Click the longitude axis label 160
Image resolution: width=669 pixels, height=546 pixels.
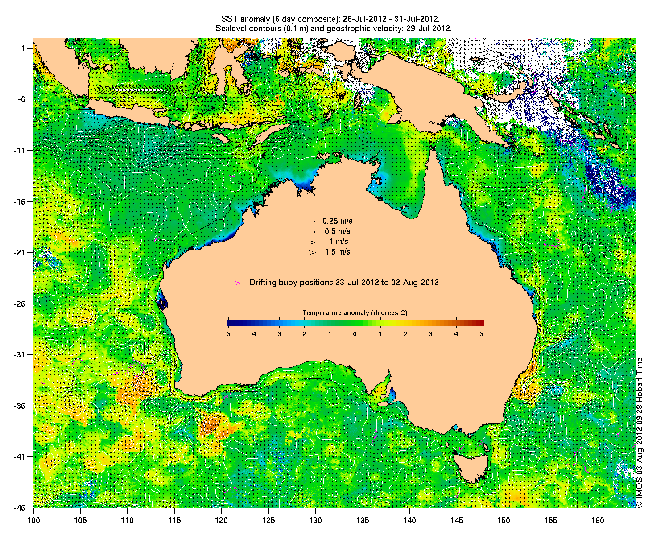coord(598,520)
